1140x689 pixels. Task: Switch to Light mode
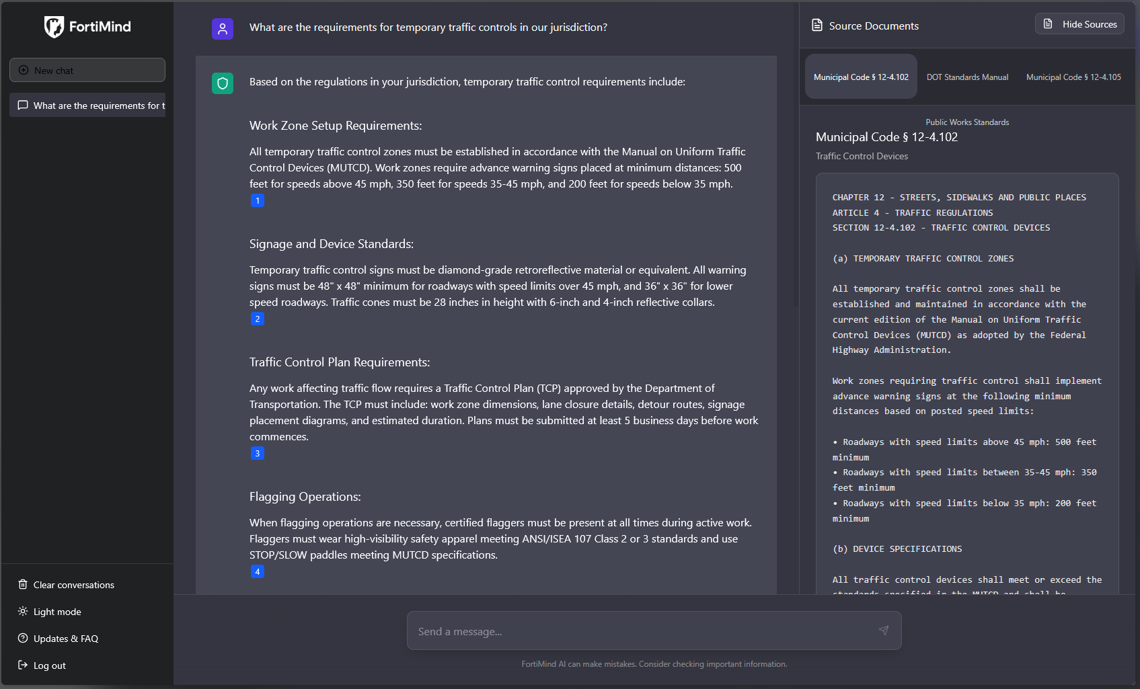(x=57, y=612)
